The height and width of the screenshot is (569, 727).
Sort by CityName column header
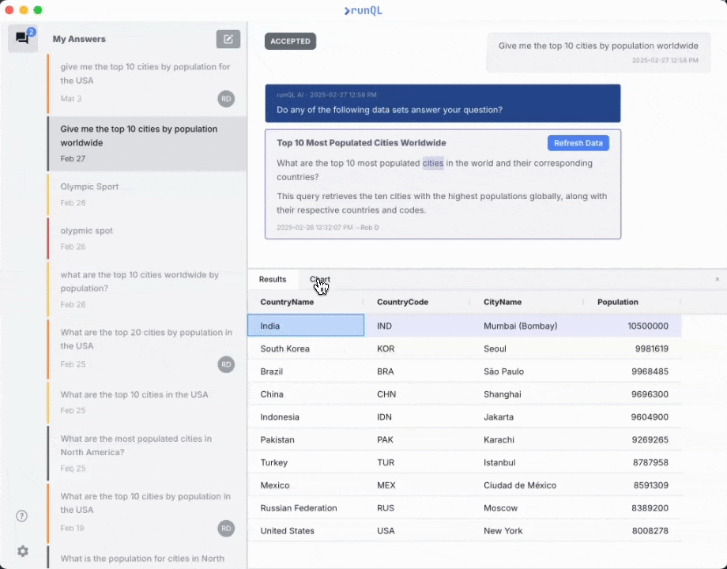pyautogui.click(x=503, y=302)
